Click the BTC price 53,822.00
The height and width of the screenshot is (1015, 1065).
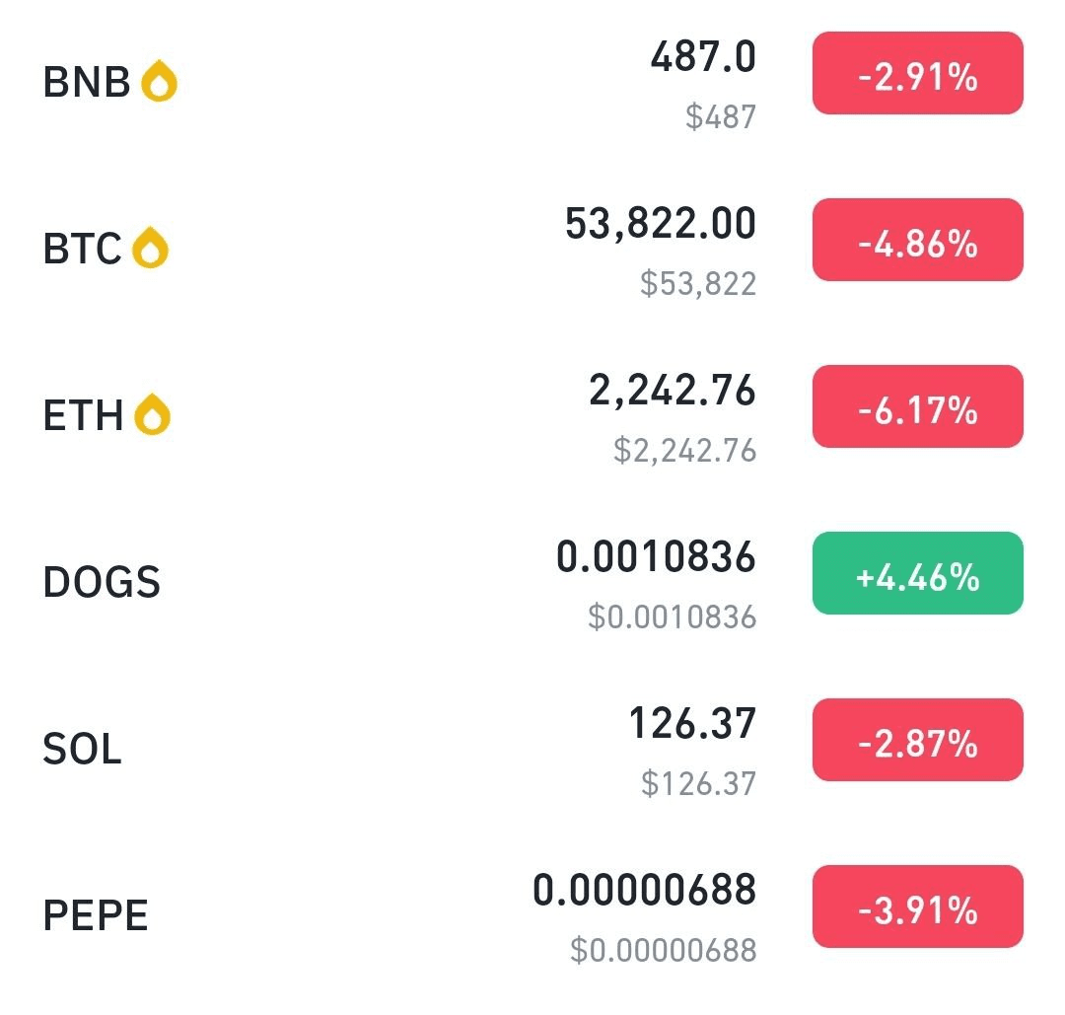pyautogui.click(x=660, y=224)
